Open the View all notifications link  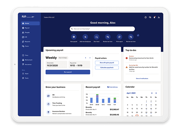click(142, 78)
